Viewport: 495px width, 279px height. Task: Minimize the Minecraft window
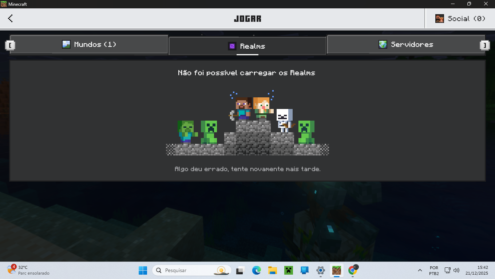(453, 4)
